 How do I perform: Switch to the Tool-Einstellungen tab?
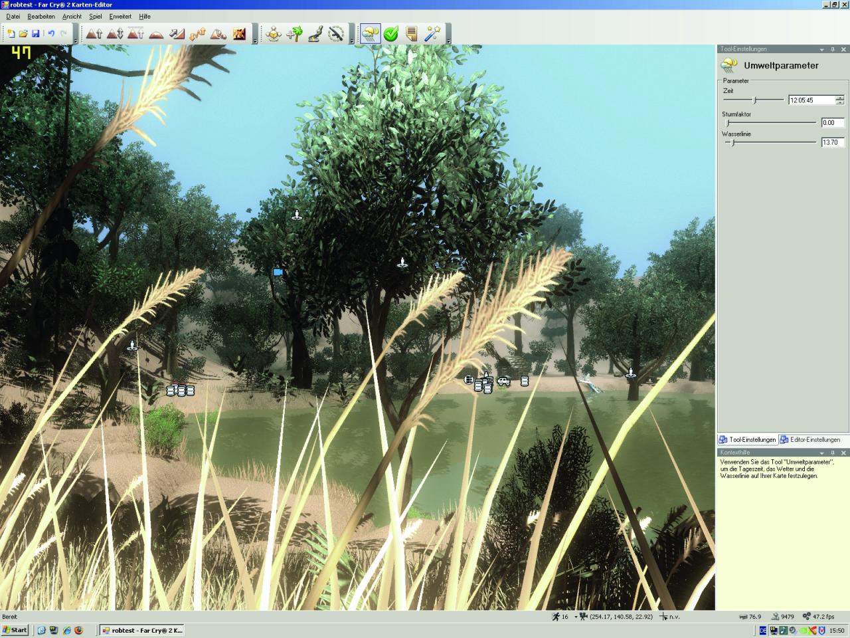pos(748,439)
